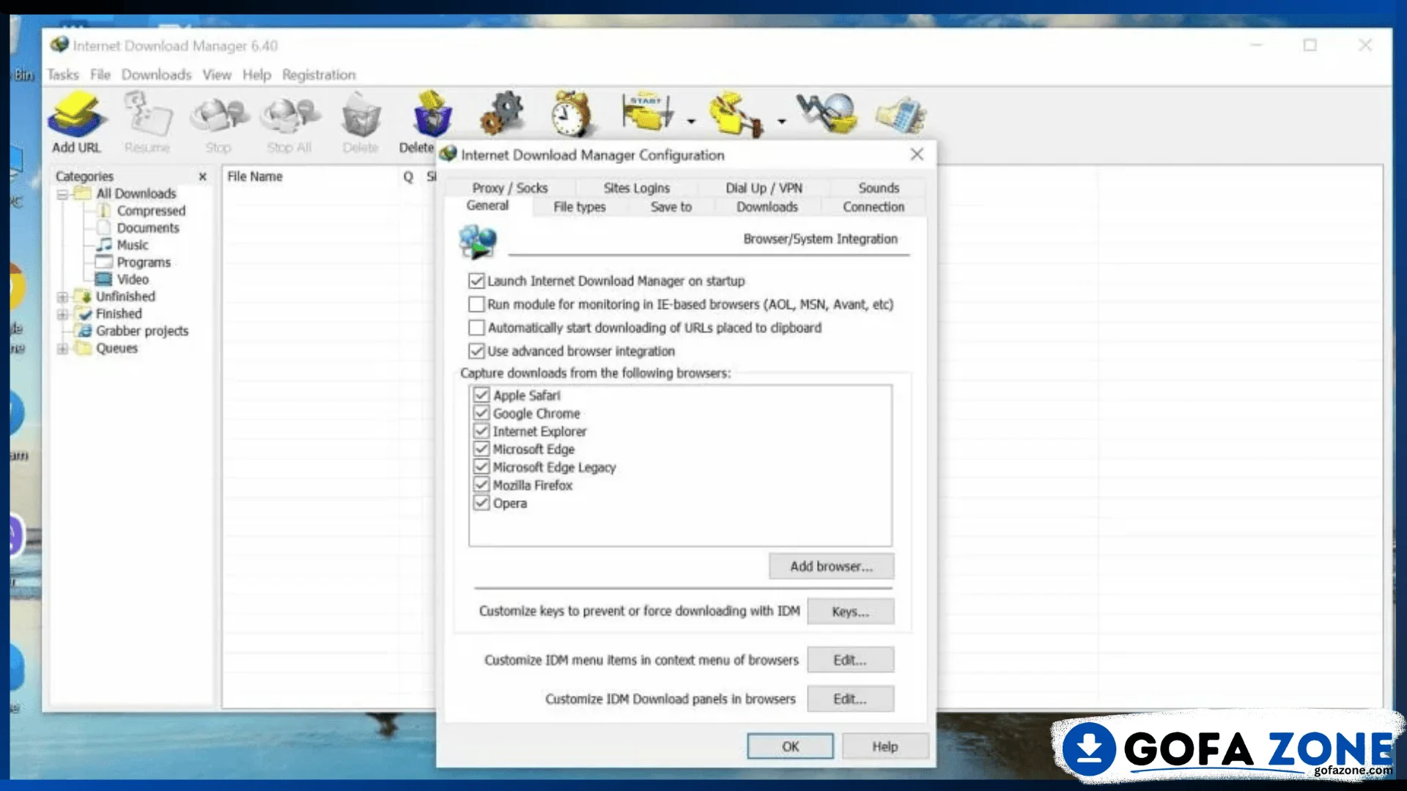The image size is (1407, 791).
Task: Click the Compressed category icon
Action: [x=104, y=211]
